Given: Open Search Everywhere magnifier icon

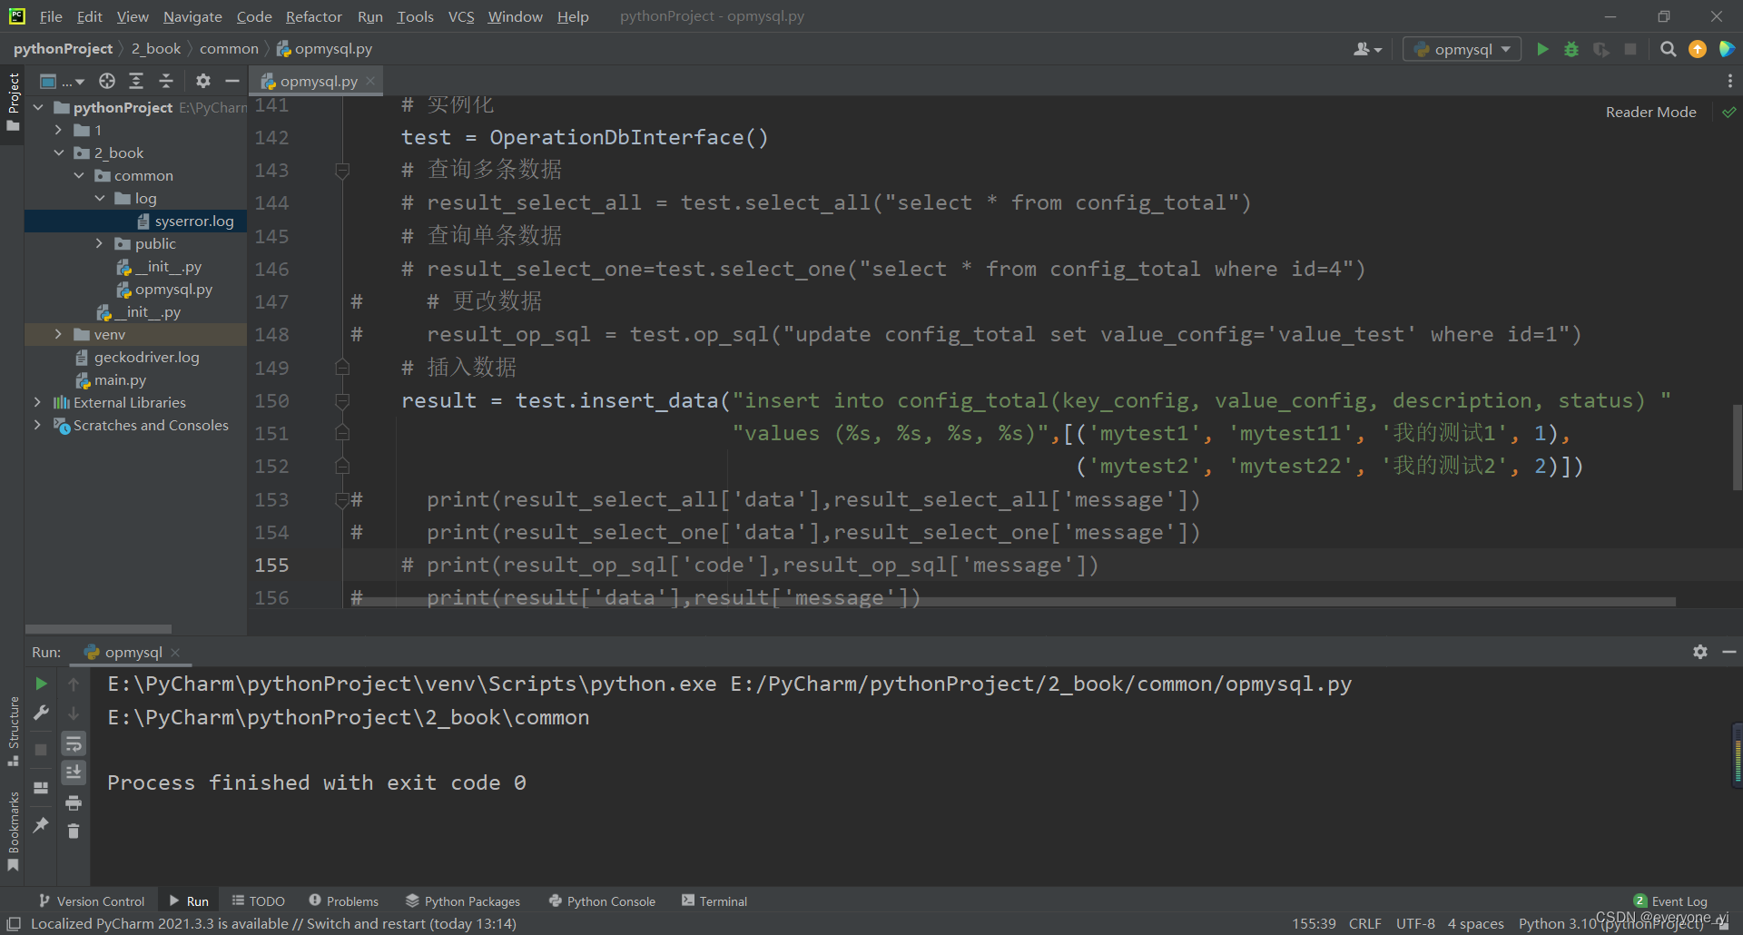Looking at the screenshot, I should pyautogui.click(x=1668, y=49).
